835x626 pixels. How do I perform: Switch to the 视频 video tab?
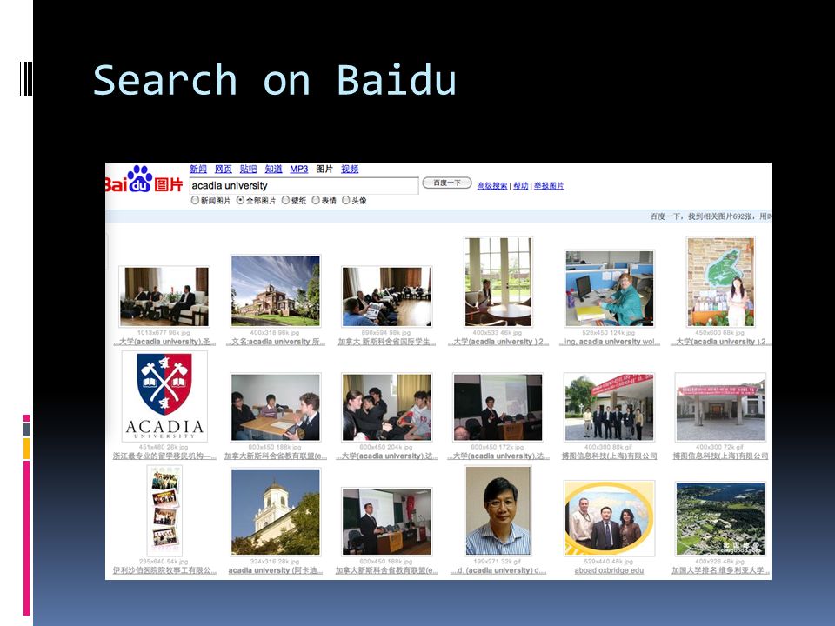click(x=350, y=169)
